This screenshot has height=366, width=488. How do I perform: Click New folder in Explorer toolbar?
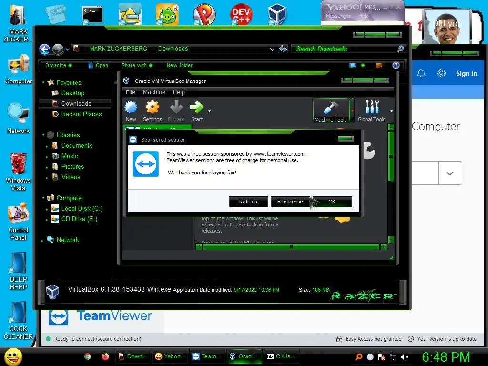coord(180,65)
